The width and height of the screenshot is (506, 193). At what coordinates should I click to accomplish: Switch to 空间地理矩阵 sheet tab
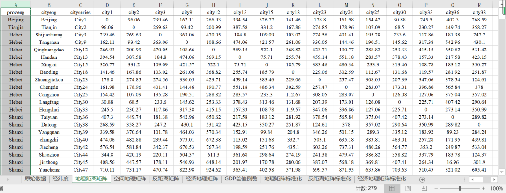coord(130,179)
